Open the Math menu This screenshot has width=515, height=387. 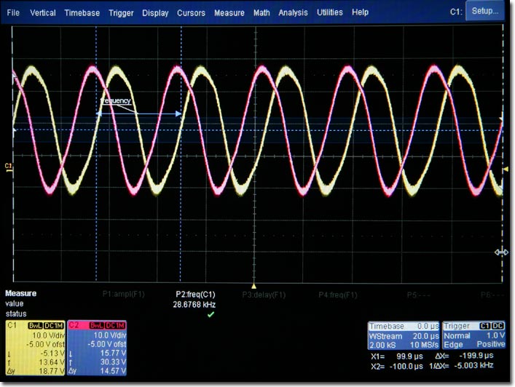click(262, 12)
